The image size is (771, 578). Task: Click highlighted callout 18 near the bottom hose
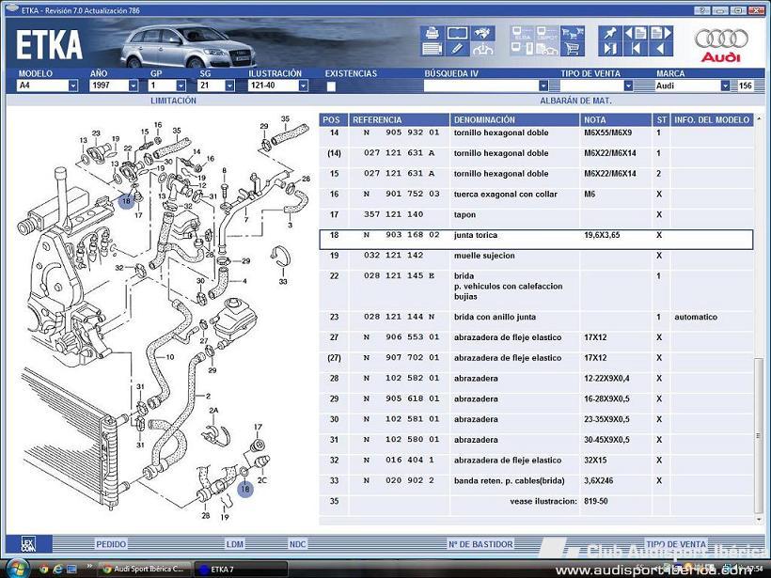coord(244,489)
